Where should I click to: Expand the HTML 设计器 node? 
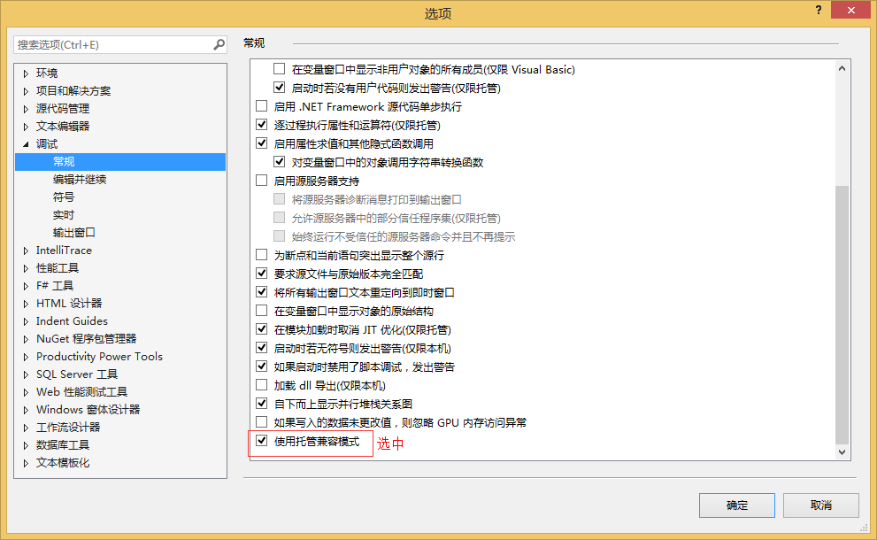click(26, 304)
